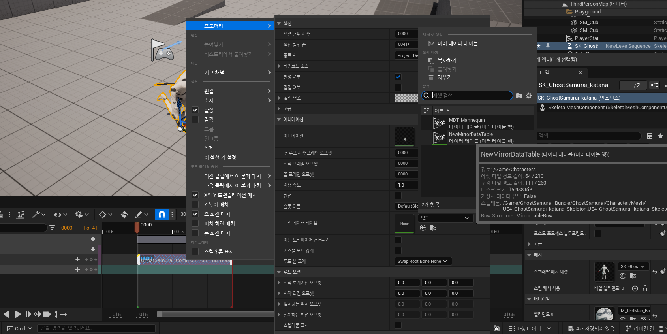Check 반전 in animation properties
This screenshot has height=334, width=667.
pos(398,196)
